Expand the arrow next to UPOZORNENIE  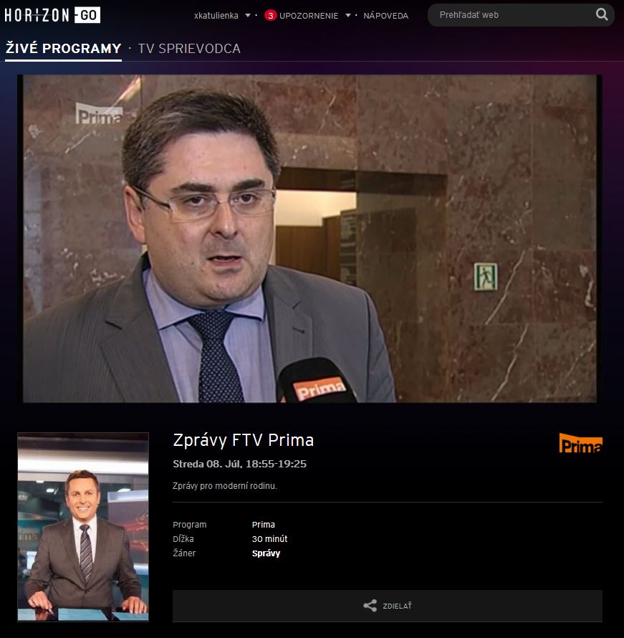click(x=348, y=16)
